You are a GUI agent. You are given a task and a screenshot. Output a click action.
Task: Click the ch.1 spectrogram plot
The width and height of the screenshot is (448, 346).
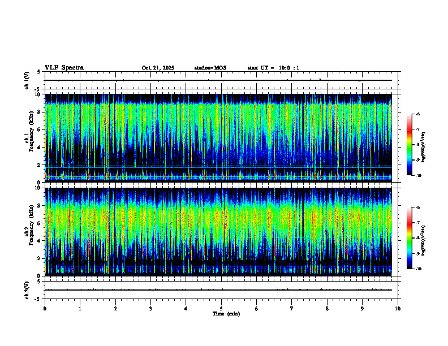click(x=218, y=138)
